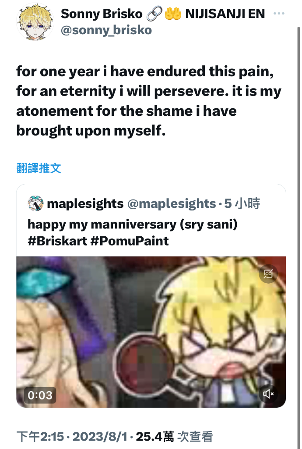Click the 翻譯推文 translate link
This screenshot has width=302, height=449.
tap(39, 168)
